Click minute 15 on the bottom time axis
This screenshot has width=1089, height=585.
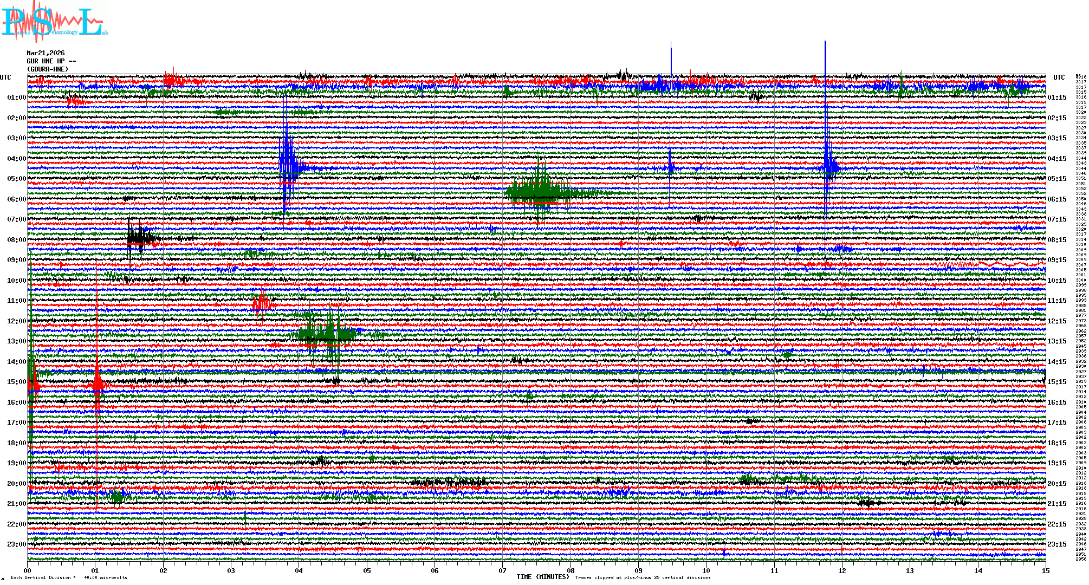tap(1045, 570)
